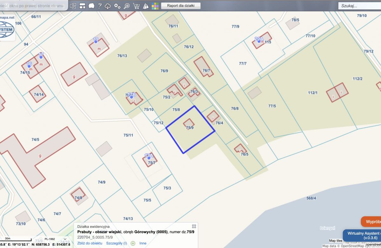Screen dimensions: 381x248
Task: Open settings with the gears icon
Action: tap(117, 6)
